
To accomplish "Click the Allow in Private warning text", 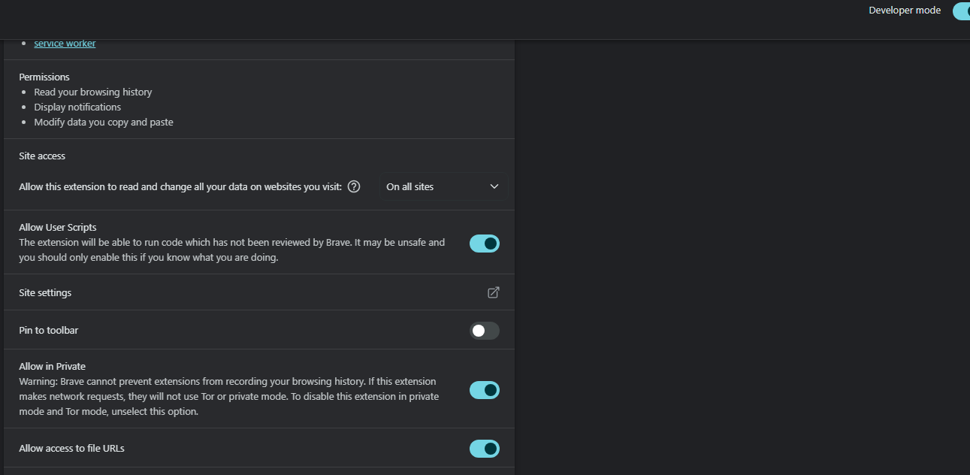I will [228, 396].
